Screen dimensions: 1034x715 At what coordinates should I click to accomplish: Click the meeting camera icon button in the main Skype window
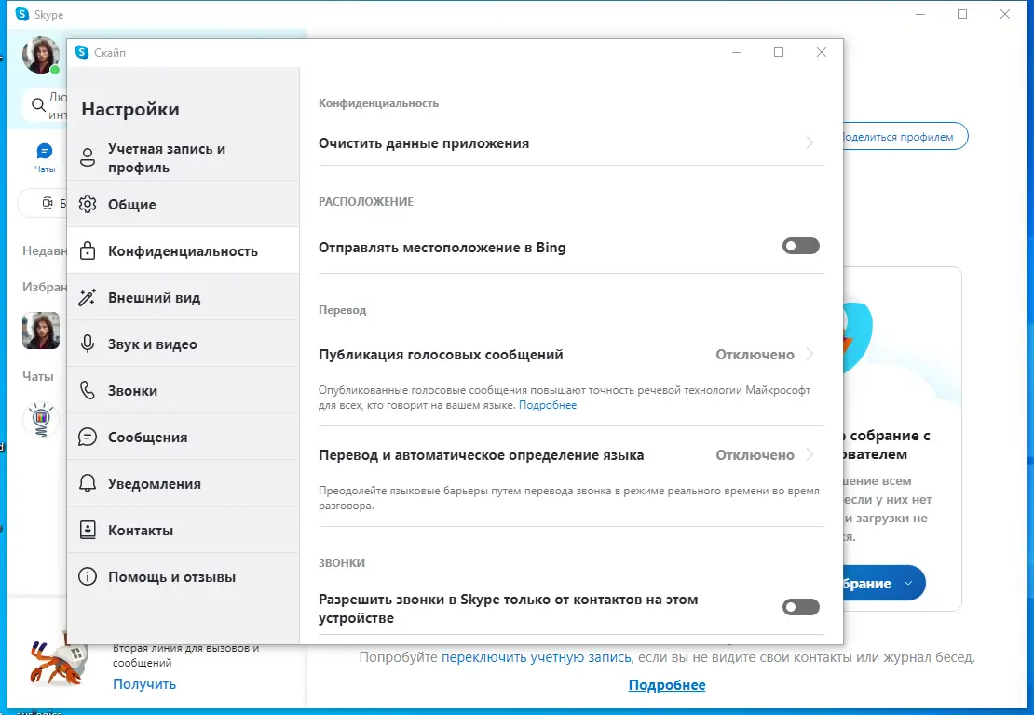[x=47, y=203]
